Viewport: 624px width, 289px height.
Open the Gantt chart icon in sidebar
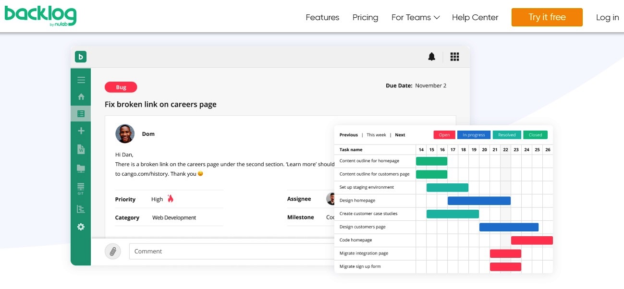(x=81, y=209)
